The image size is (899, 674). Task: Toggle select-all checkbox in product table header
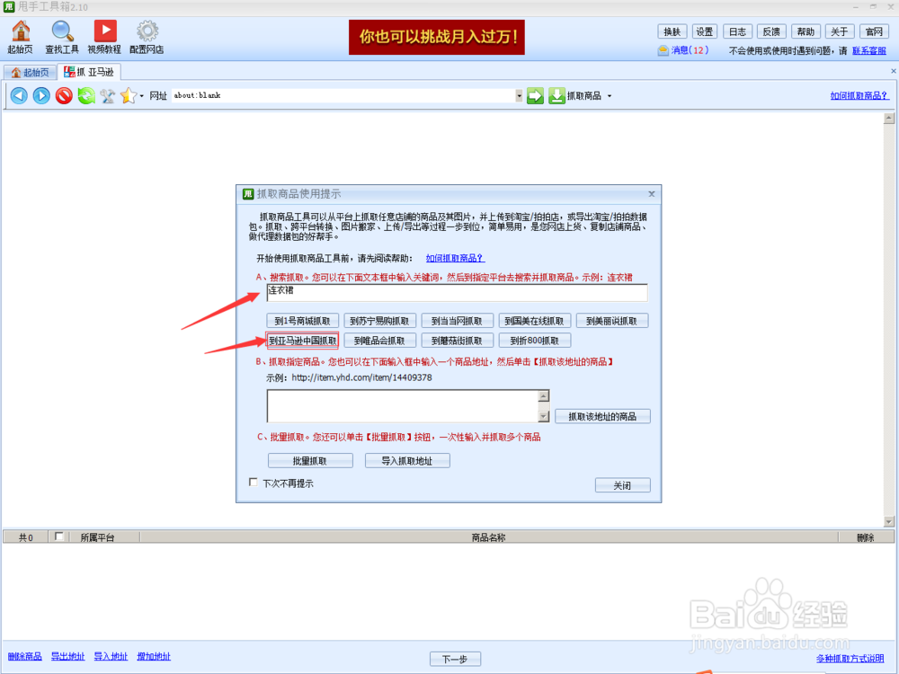pyautogui.click(x=58, y=537)
